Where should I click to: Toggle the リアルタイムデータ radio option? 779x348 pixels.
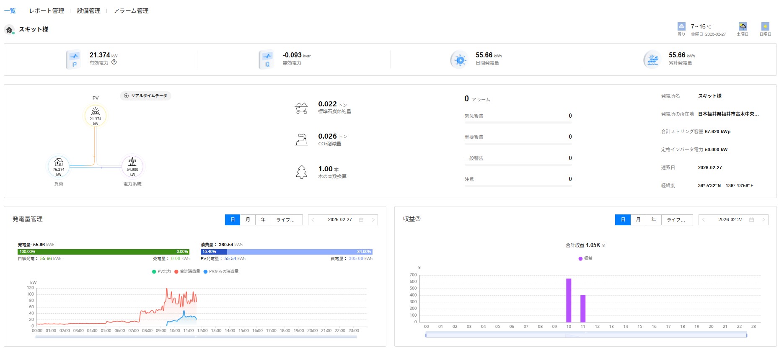[127, 96]
